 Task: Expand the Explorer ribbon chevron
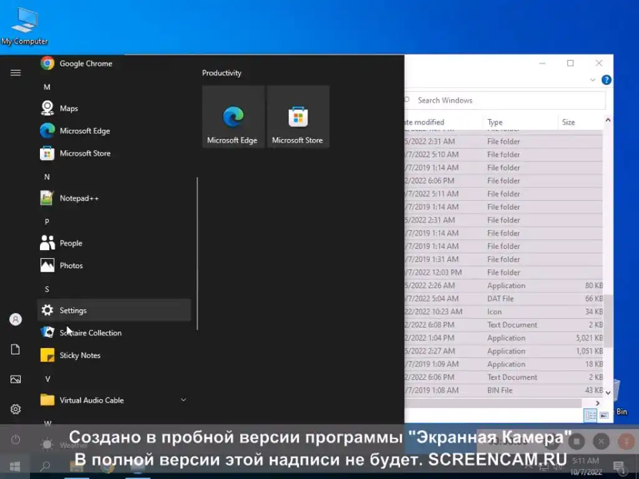(x=593, y=80)
